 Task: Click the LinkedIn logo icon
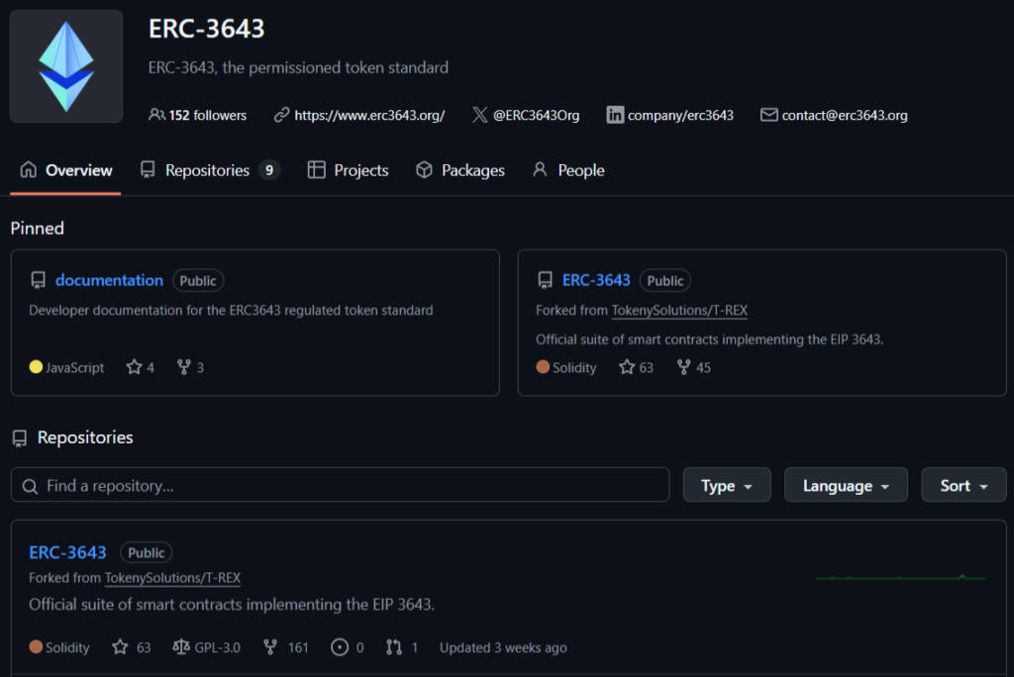615,115
